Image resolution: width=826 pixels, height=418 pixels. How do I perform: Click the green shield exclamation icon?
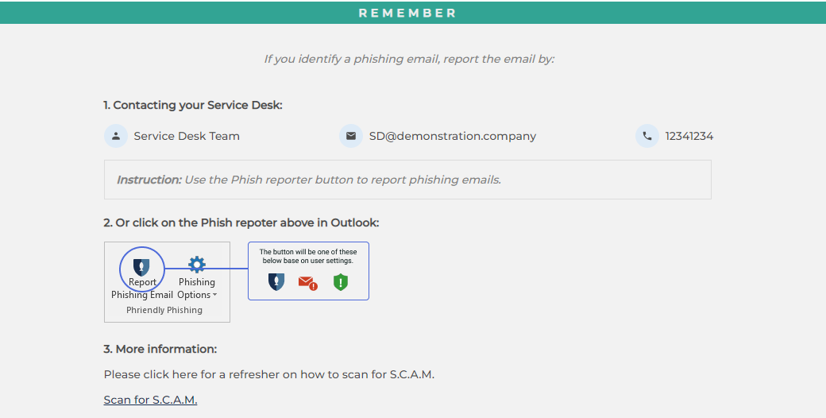pyautogui.click(x=341, y=282)
